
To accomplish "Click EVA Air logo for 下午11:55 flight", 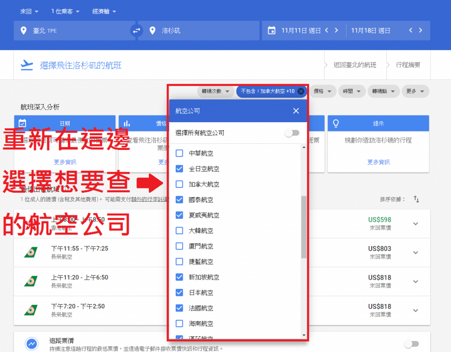I will click(31, 252).
